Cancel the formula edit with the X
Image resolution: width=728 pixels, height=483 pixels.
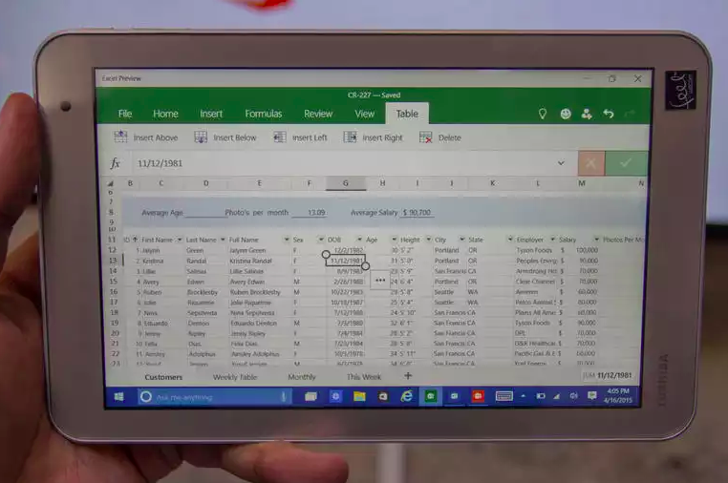[591, 163]
